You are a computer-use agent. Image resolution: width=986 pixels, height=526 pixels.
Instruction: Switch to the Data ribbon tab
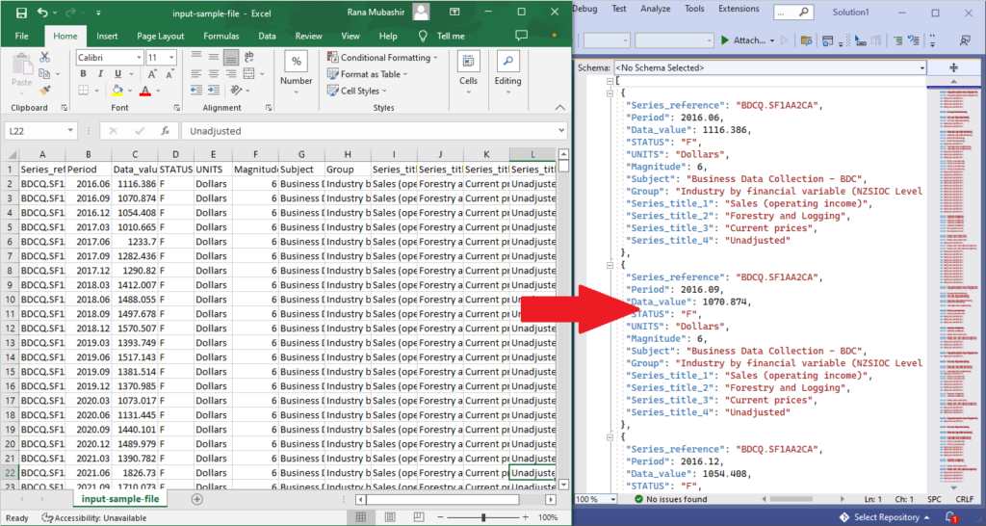[268, 36]
